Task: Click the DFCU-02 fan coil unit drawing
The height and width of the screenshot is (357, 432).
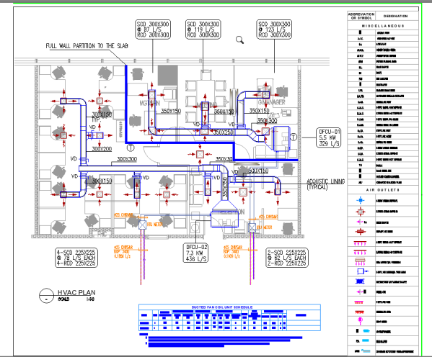Action: [x=224, y=220]
